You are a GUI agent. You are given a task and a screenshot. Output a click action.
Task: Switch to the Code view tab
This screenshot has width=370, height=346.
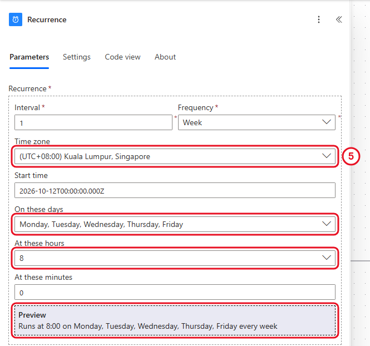coord(122,57)
